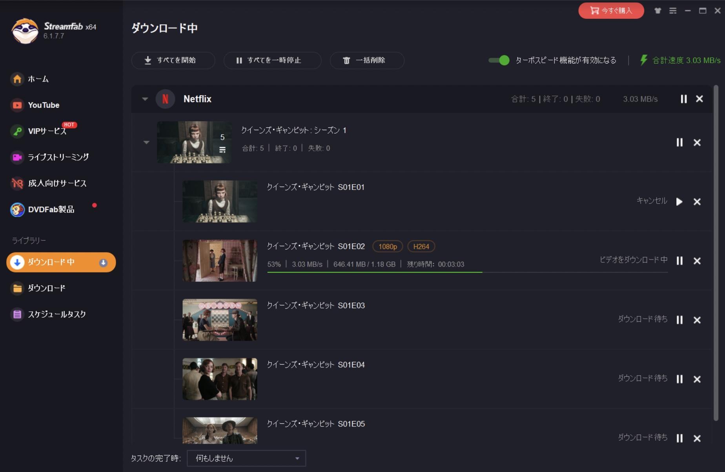Click the S01E04 episode thumbnail

pos(220,379)
